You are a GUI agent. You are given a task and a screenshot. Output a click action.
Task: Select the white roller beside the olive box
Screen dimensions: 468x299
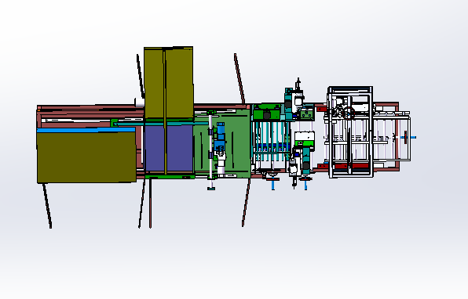pos(140,102)
